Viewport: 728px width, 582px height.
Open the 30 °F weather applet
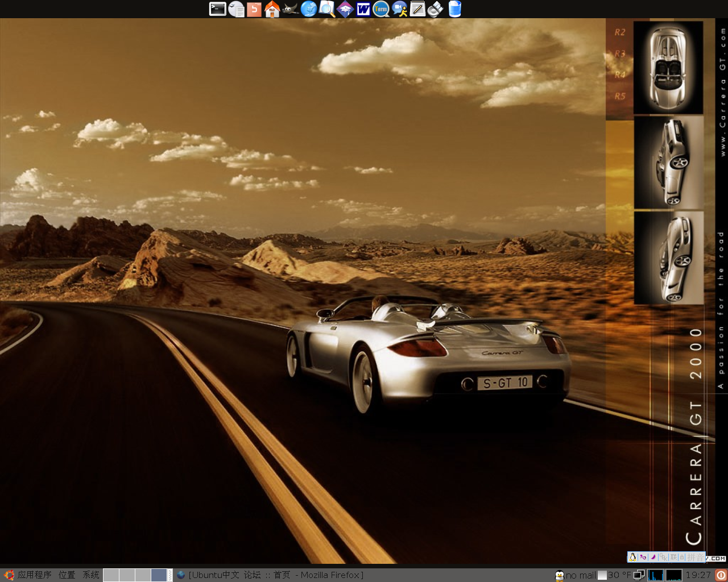pos(615,575)
